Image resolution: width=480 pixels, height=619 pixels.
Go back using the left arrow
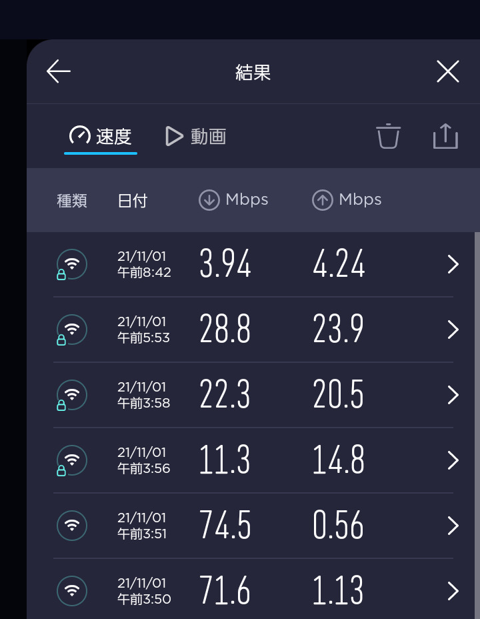pos(59,71)
